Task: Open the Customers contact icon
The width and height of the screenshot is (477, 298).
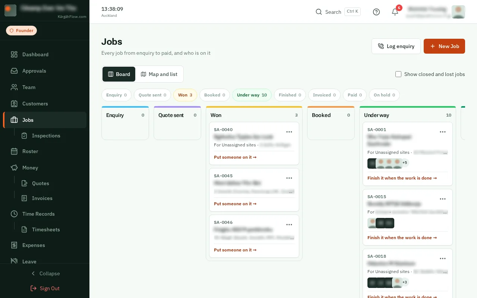Action: (14, 104)
